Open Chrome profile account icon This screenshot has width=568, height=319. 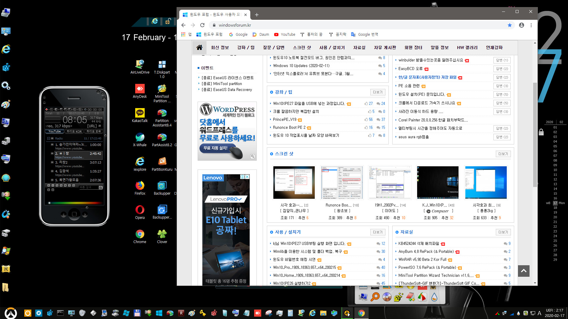(522, 25)
